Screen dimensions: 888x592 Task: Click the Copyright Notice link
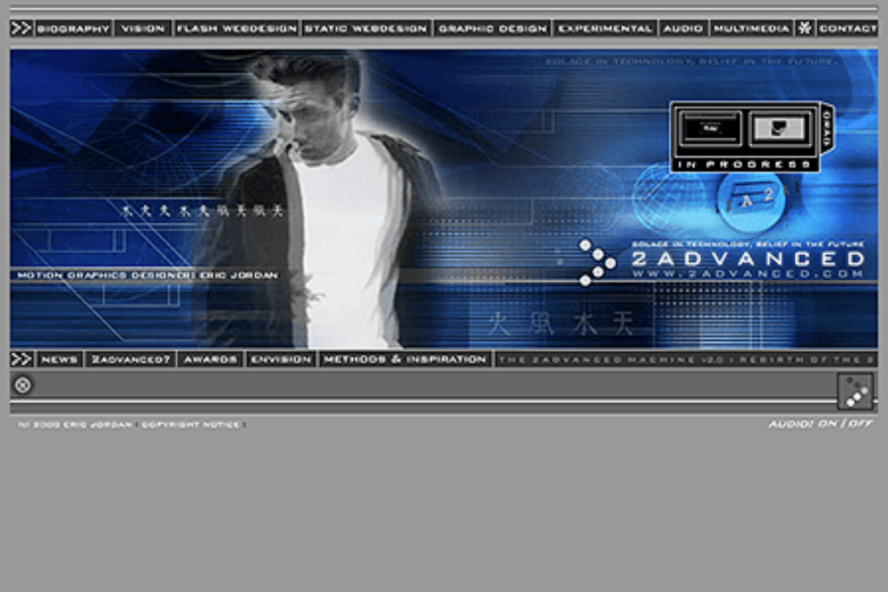coord(191,424)
